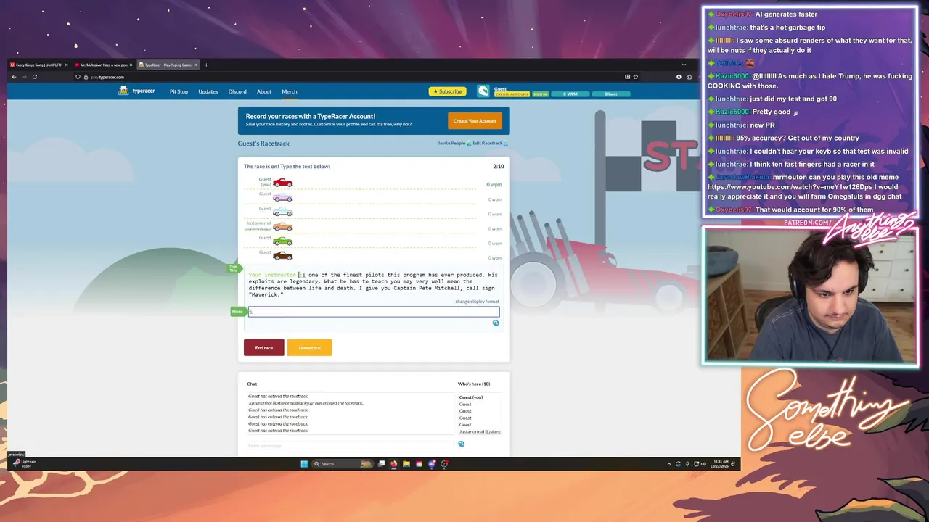Click the yellow Subscribe button
929x522 pixels.
[x=447, y=91]
